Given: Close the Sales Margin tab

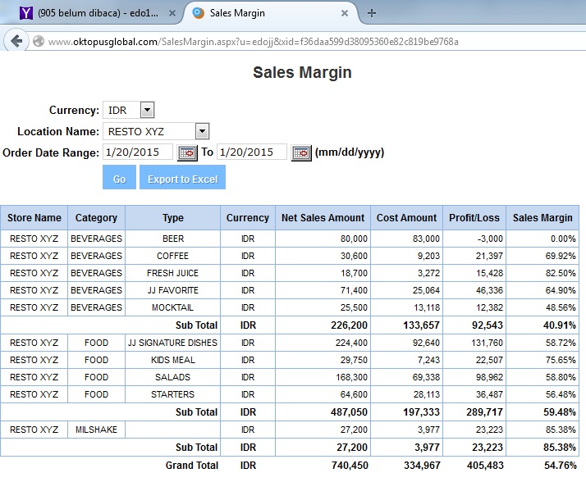Looking at the screenshot, I should point(345,13).
